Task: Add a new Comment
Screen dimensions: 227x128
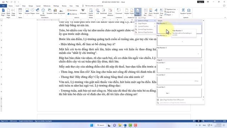Action: coord(119,12)
